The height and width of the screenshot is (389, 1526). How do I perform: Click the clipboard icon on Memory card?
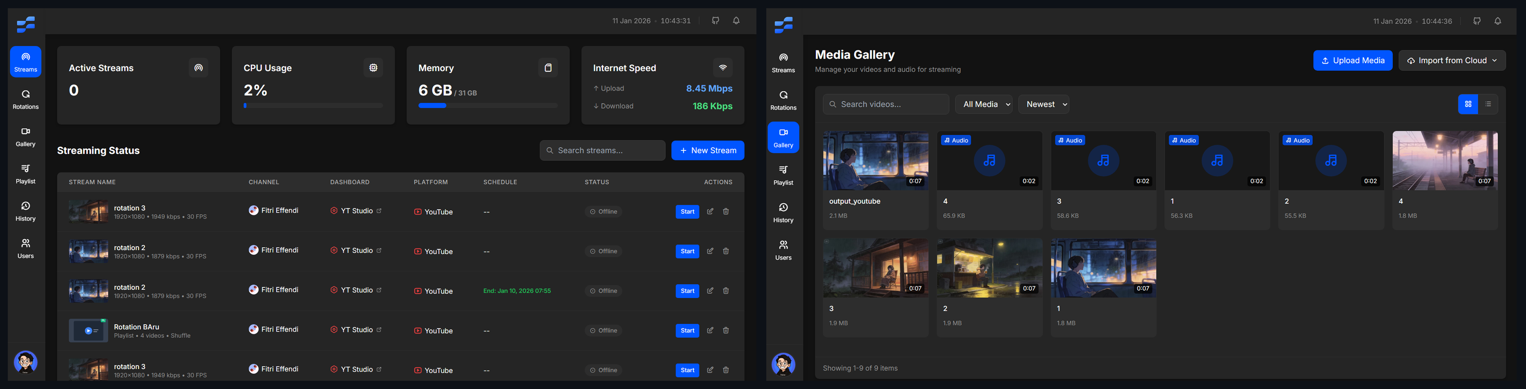[x=548, y=68]
